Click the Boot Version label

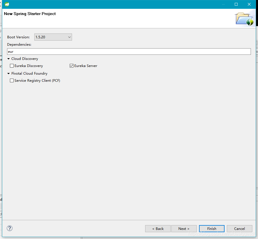18,37
